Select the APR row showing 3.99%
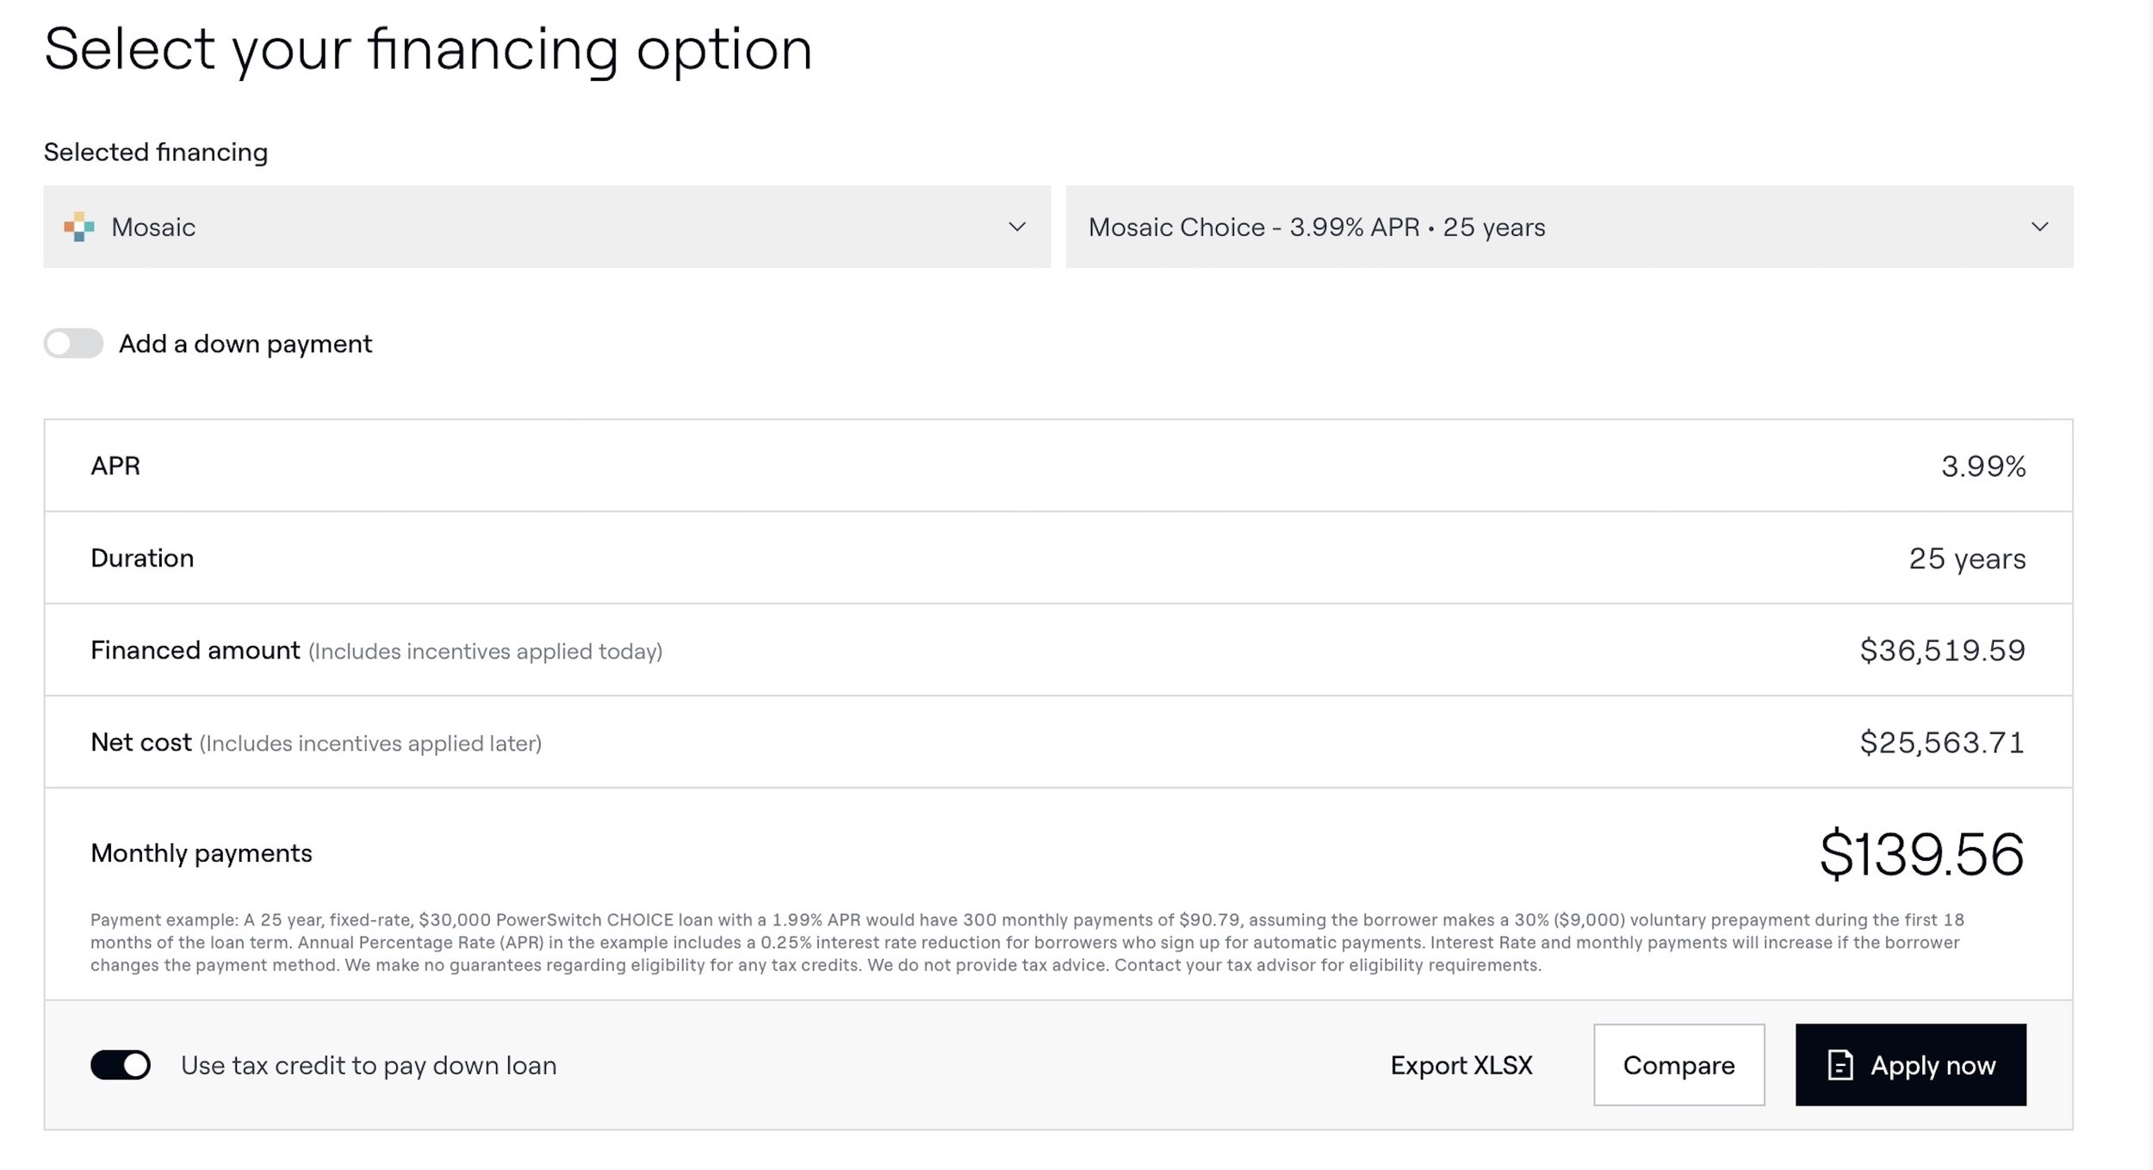Screen dimensions: 2153x1170 (x=1058, y=466)
